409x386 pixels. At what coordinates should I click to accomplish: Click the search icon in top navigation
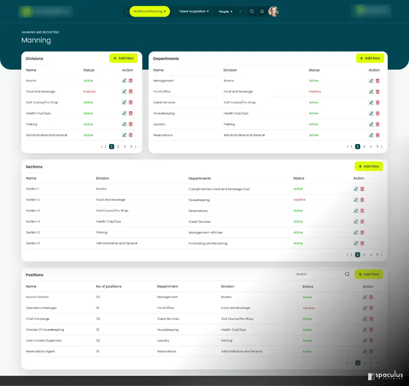pos(252,11)
